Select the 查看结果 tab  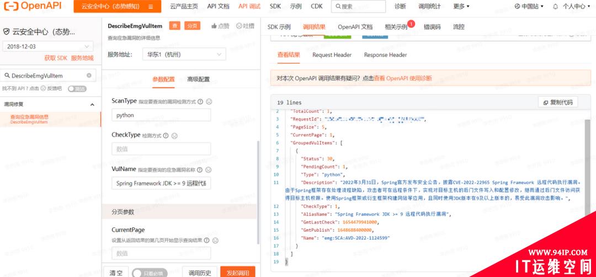289,55
